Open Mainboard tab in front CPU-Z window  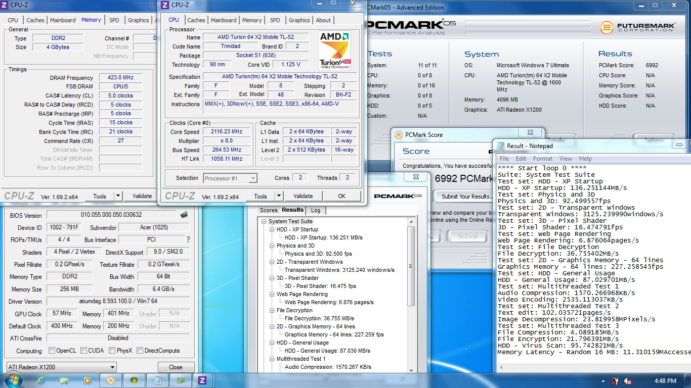click(224, 20)
